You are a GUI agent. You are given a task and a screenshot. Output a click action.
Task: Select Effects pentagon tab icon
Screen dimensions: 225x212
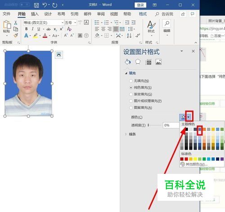point(138,62)
